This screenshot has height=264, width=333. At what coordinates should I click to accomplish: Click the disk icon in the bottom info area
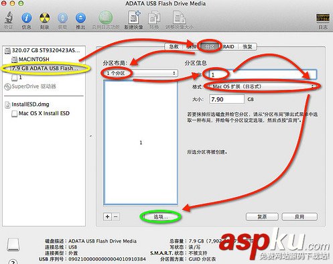13,245
